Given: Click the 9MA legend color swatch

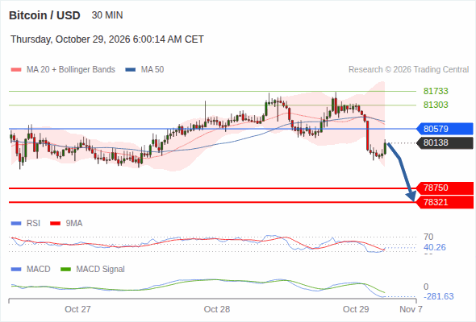Looking at the screenshot, I should tap(55, 224).
